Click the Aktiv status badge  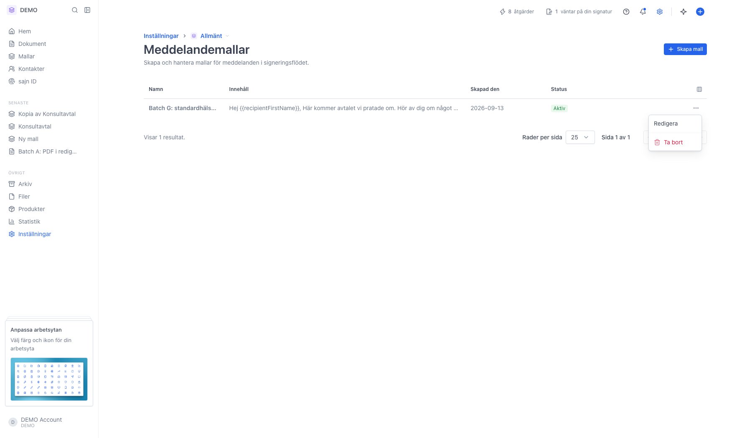[x=559, y=108]
